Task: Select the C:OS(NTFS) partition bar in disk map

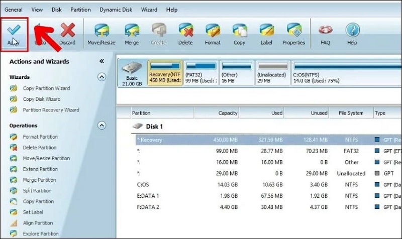Action: [346, 73]
